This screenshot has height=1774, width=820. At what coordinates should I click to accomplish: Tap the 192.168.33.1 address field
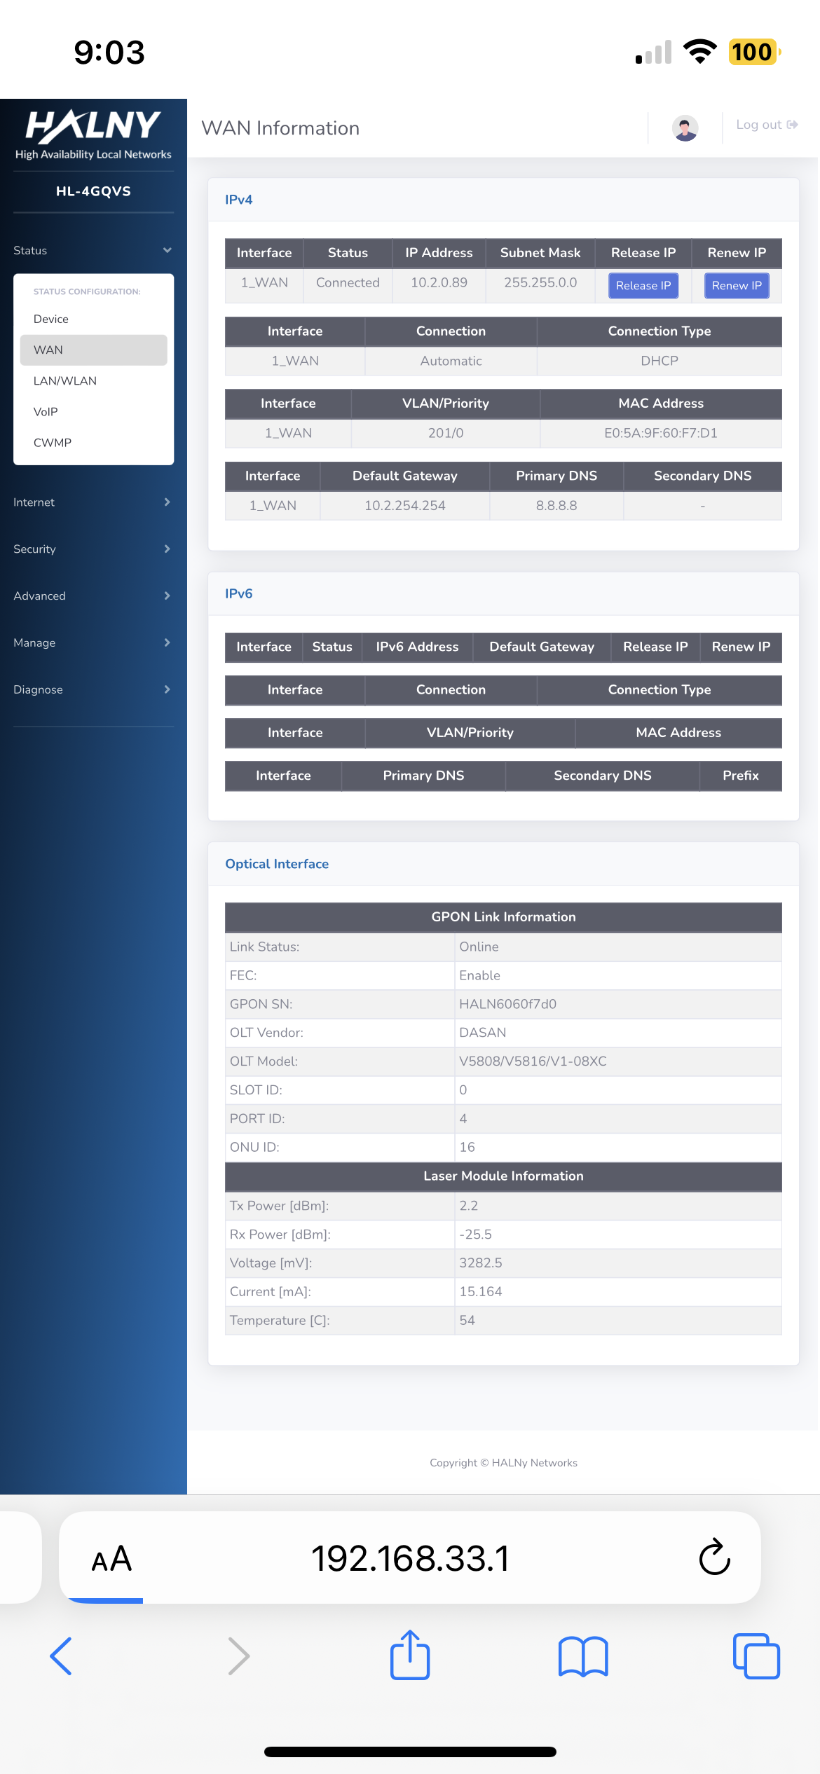click(x=410, y=1558)
